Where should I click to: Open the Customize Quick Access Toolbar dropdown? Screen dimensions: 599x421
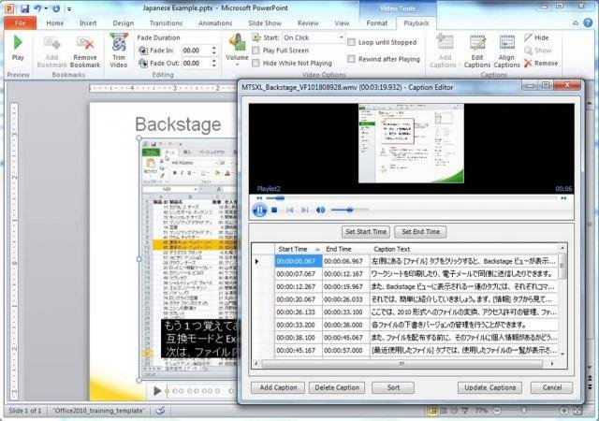pyautogui.click(x=69, y=8)
